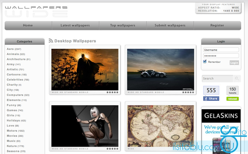Click the WIDE aspect ratio value
Screen dimensions: 248x154
[x=235, y=7]
